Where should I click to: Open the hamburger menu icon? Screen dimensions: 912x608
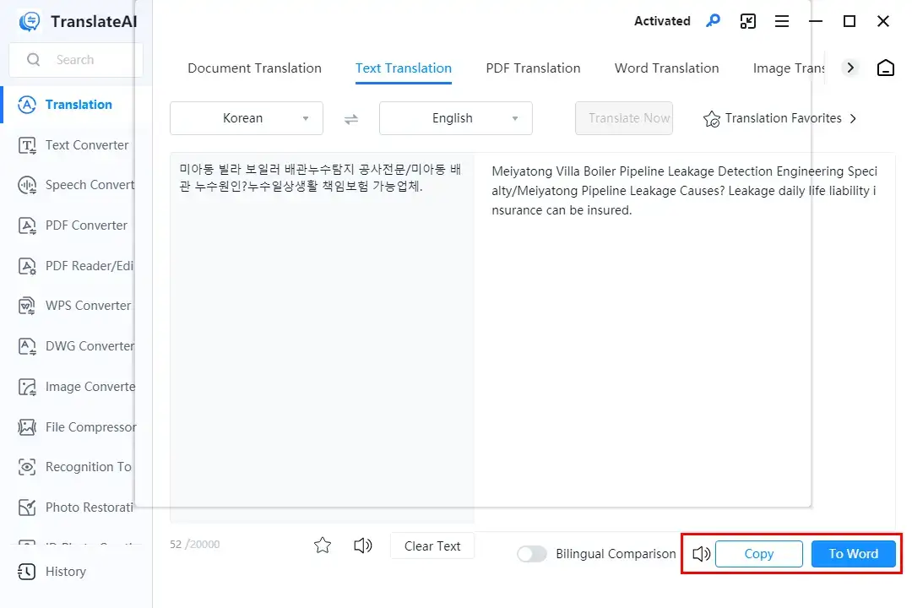coord(782,21)
